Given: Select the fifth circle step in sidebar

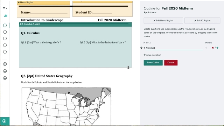Looking at the screenshot, I should click(x=5, y=52).
